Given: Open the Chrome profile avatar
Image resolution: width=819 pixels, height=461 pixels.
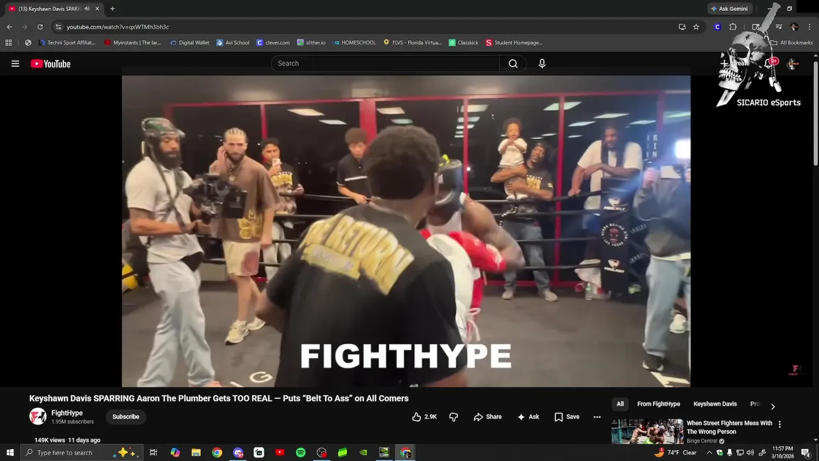Looking at the screenshot, I should 794,27.
